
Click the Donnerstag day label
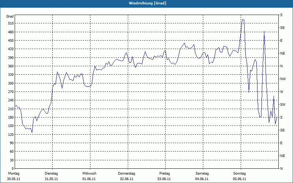[126, 173]
